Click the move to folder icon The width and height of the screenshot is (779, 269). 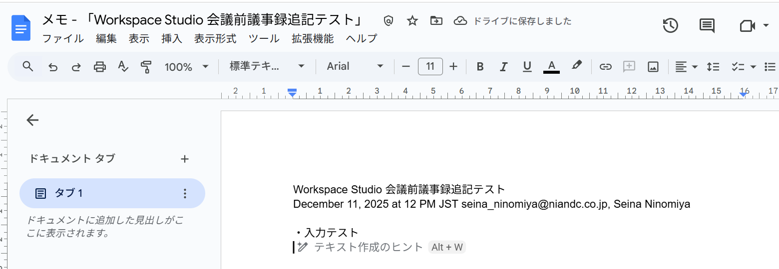[x=436, y=20]
